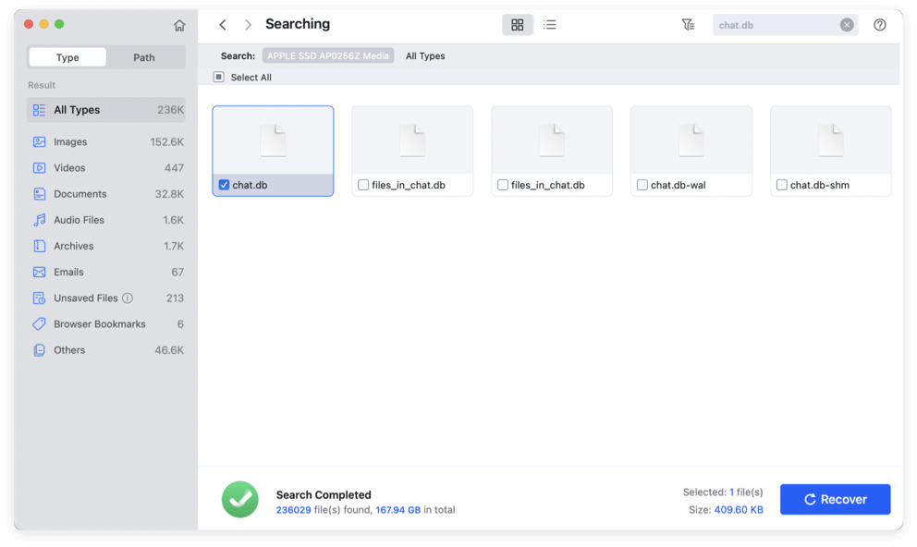Screen dimensions: 917x547
Task: Open the help panel
Action: click(879, 25)
